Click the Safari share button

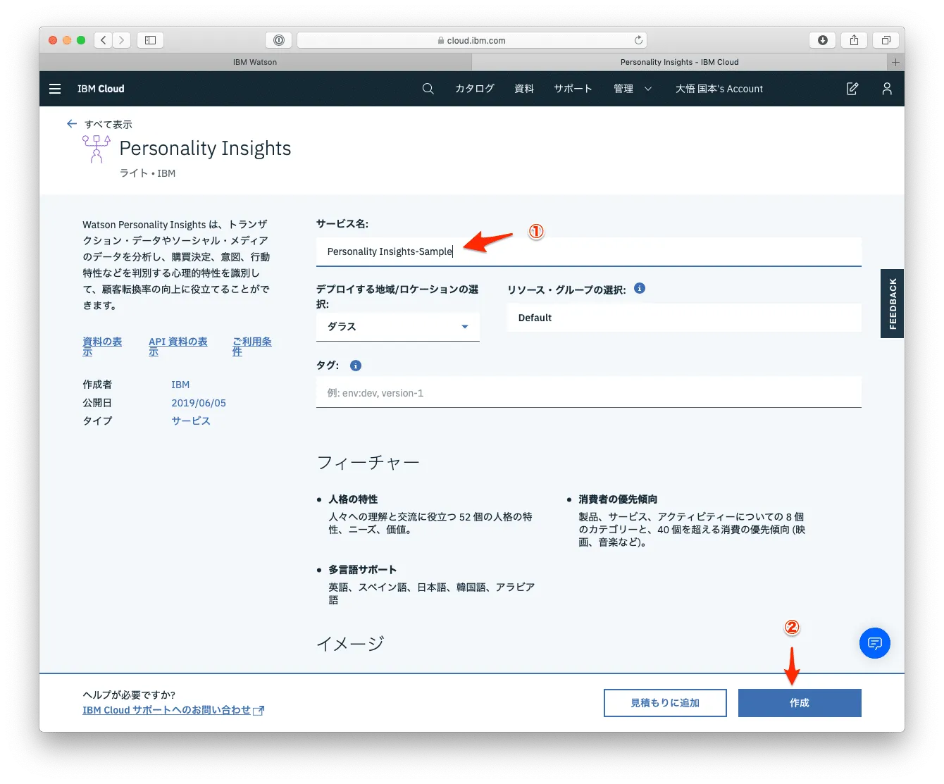(854, 40)
